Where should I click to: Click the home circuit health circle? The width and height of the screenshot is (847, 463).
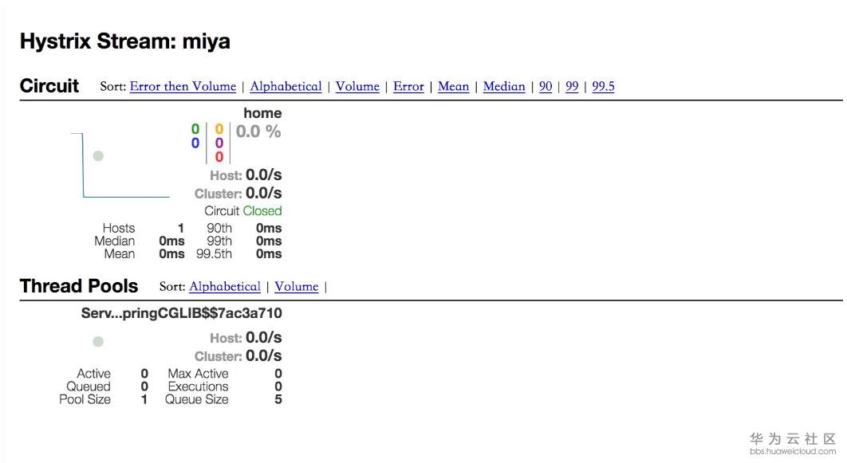[x=98, y=156]
